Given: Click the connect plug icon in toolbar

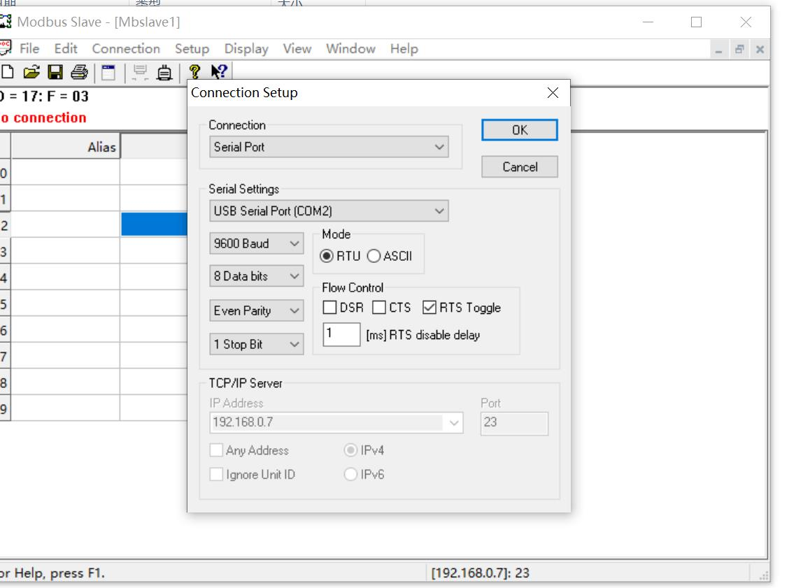Looking at the screenshot, I should coord(164,72).
